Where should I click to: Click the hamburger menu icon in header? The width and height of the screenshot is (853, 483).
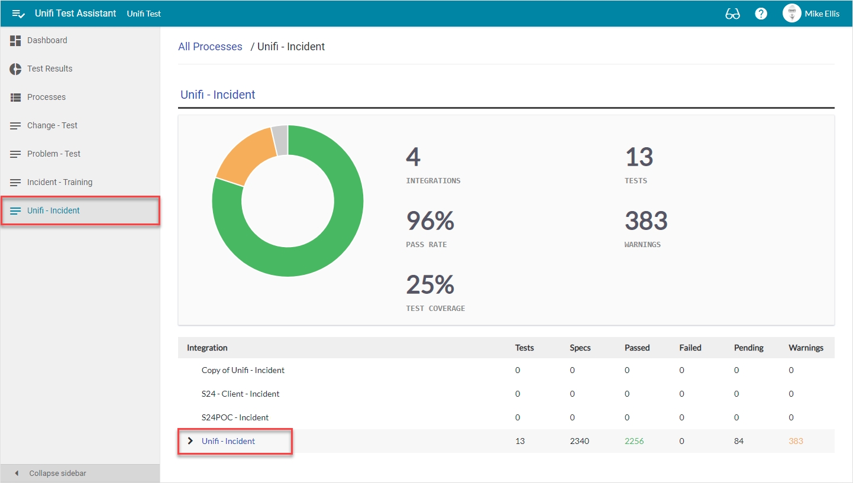(x=18, y=14)
